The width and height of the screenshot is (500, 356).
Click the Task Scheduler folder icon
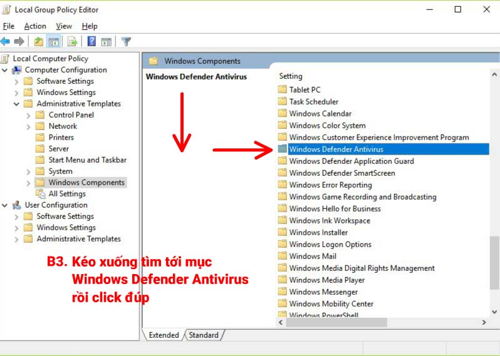click(x=282, y=101)
